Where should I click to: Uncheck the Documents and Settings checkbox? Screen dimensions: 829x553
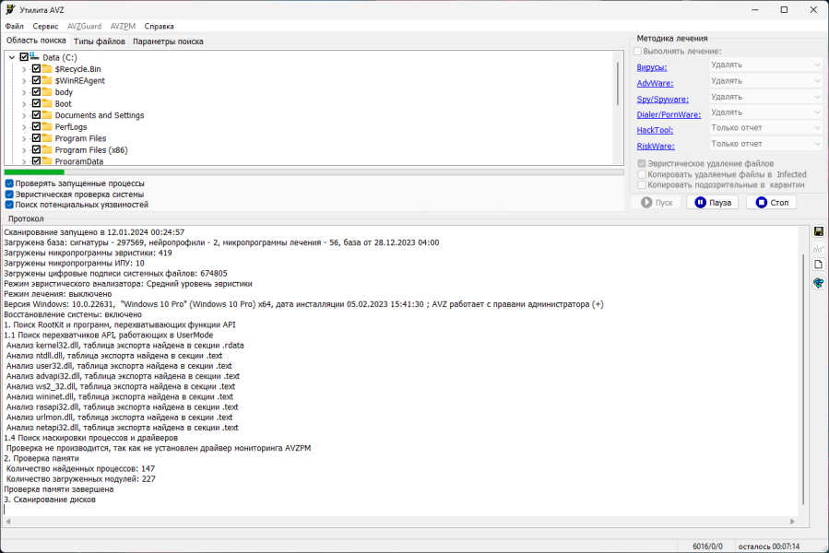pyautogui.click(x=36, y=115)
